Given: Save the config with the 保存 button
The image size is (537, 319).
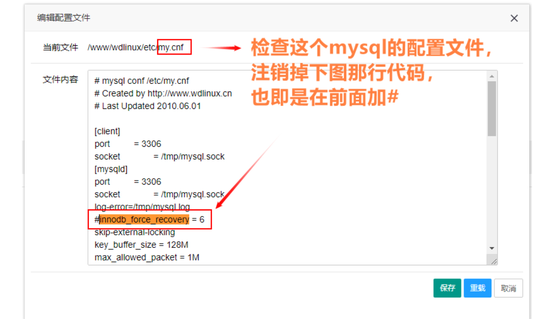Looking at the screenshot, I should pos(447,288).
